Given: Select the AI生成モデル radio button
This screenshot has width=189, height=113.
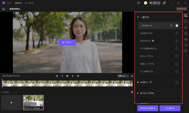Looking at the screenshot, I should click(x=177, y=41).
